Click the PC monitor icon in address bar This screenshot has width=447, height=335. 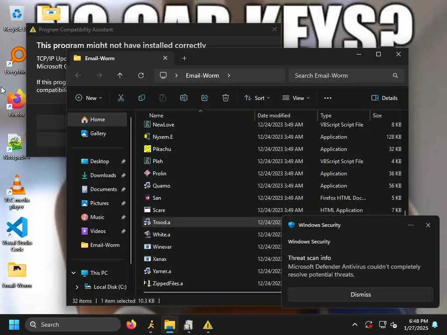click(163, 75)
